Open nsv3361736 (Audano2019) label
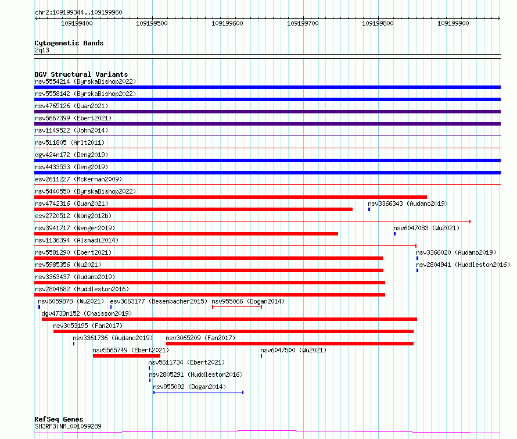 point(113,338)
